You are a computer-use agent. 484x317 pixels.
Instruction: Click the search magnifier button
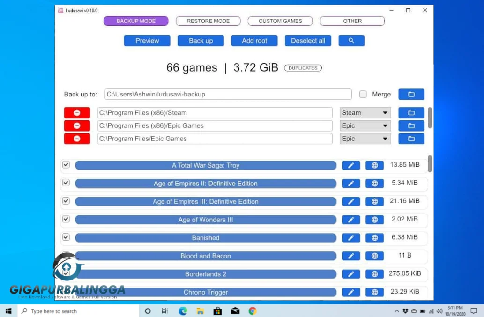pyautogui.click(x=351, y=41)
